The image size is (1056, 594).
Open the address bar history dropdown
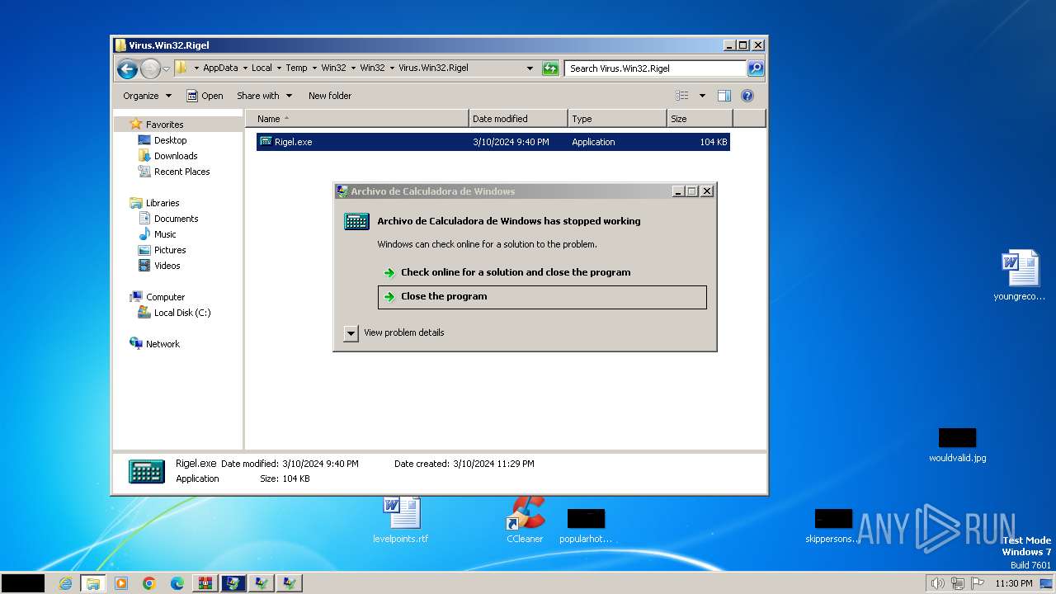530,68
